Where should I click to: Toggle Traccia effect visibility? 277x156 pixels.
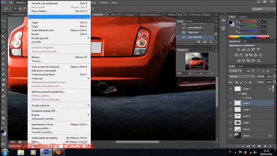(x=242, y=97)
